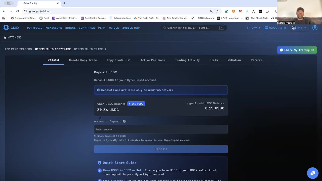Open the XStock nav item
The height and width of the screenshot is (181, 322).
114,28
